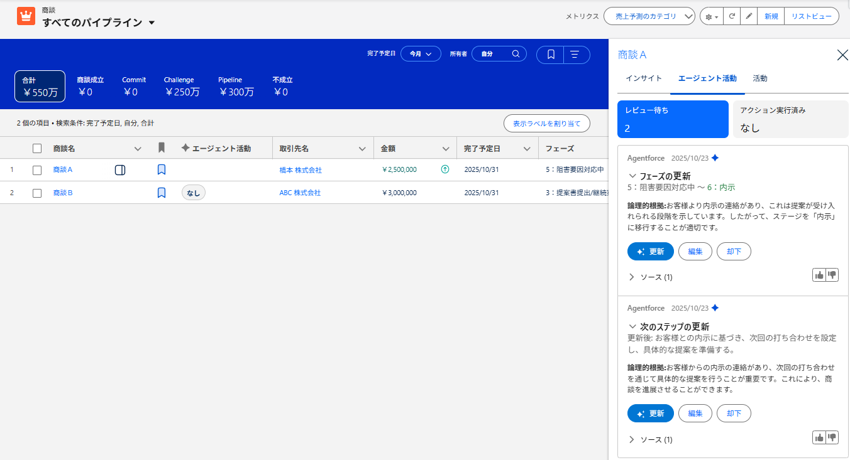Switch to the インサイト tab
The width and height of the screenshot is (850, 460).
pyautogui.click(x=643, y=78)
